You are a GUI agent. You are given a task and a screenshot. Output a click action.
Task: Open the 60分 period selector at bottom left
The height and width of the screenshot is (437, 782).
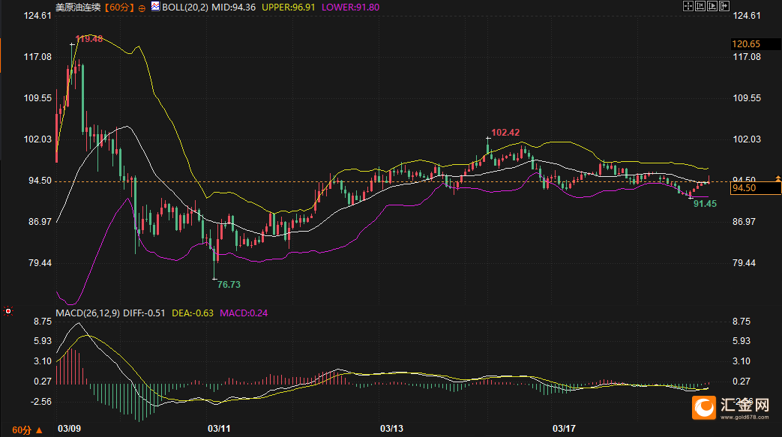22,430
